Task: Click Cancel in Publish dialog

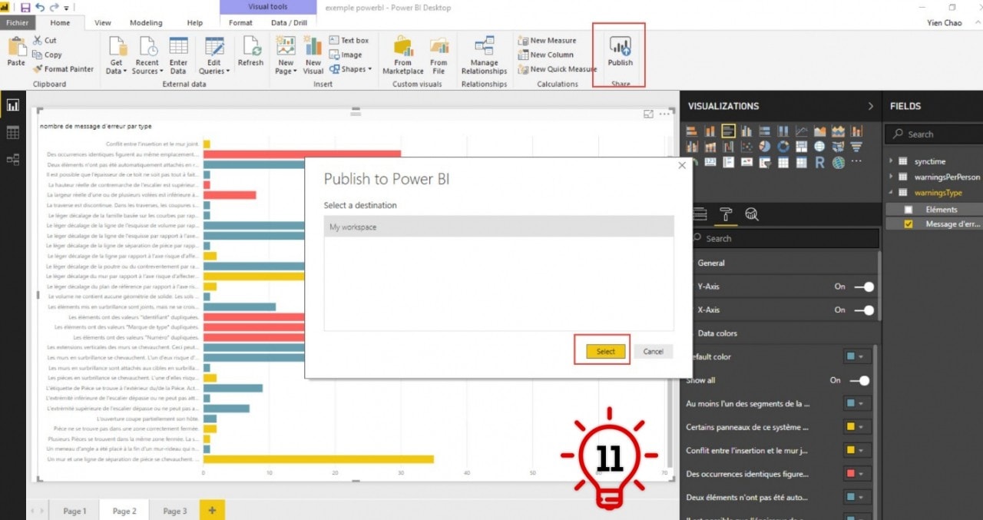Action: pos(653,351)
